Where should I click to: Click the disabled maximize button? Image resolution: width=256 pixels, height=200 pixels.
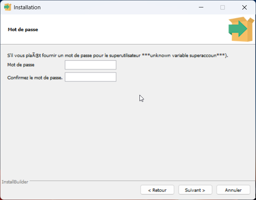point(223,7)
